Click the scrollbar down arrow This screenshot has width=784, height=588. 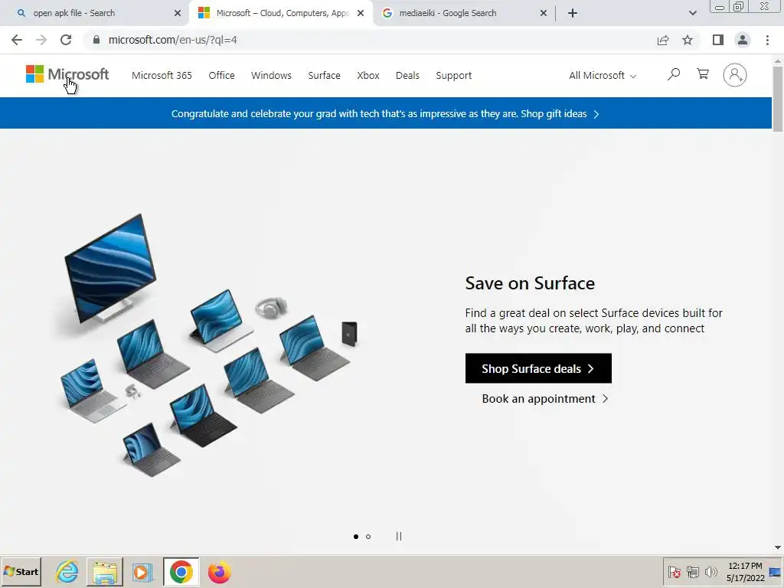click(778, 547)
